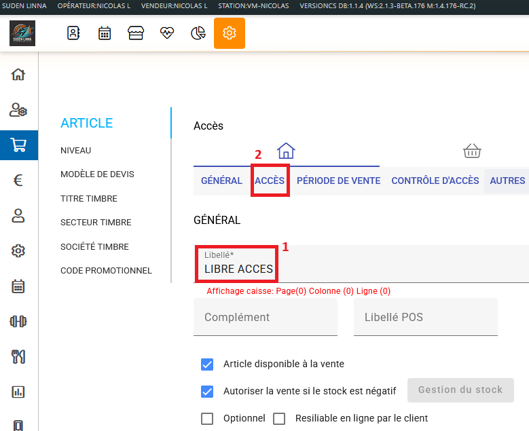This screenshot has height=431, width=529.
Task: Click the Complément input field
Action: [265, 317]
